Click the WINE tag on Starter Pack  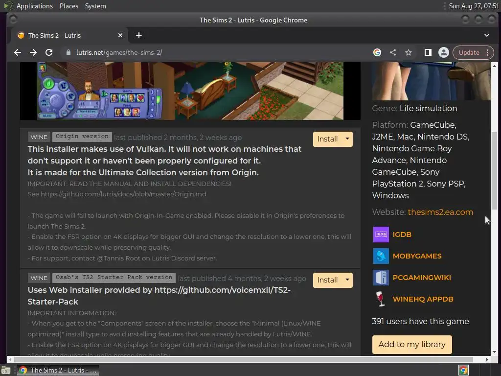point(39,278)
